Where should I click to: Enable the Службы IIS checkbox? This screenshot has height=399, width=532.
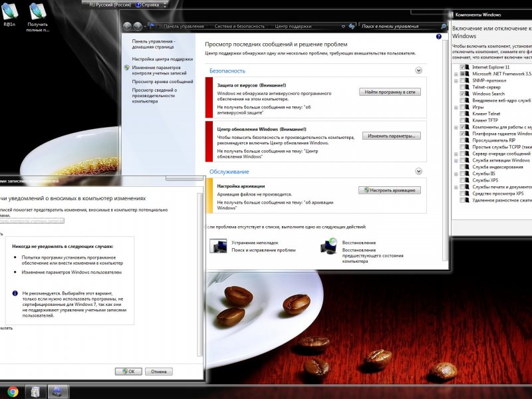pos(462,174)
